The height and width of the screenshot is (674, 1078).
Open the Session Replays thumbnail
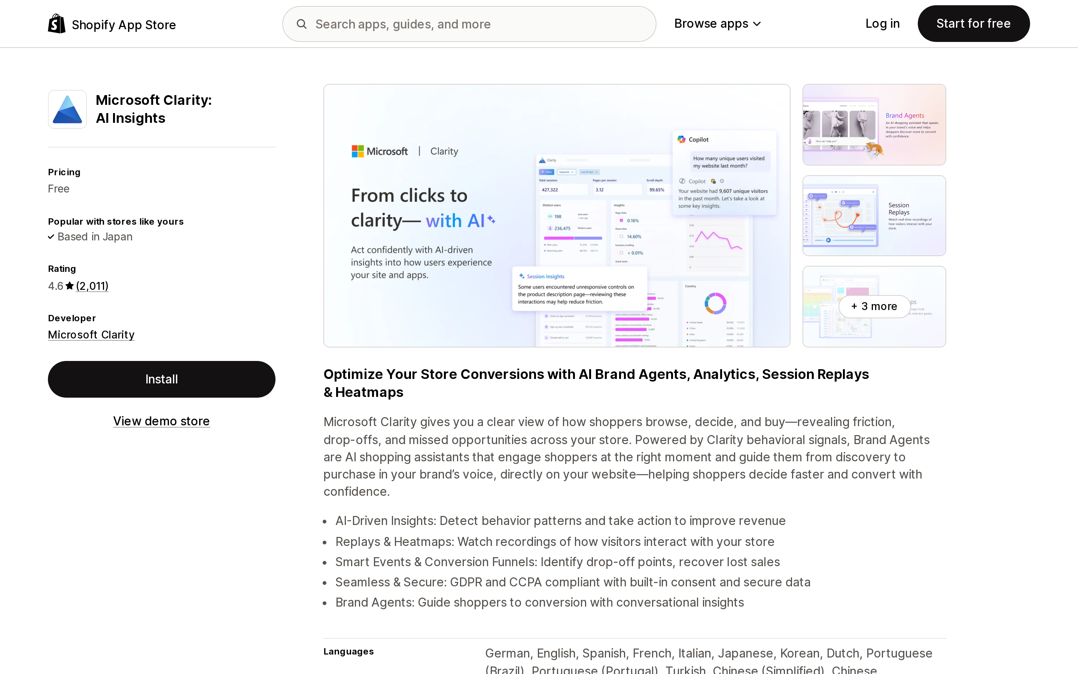(x=874, y=216)
